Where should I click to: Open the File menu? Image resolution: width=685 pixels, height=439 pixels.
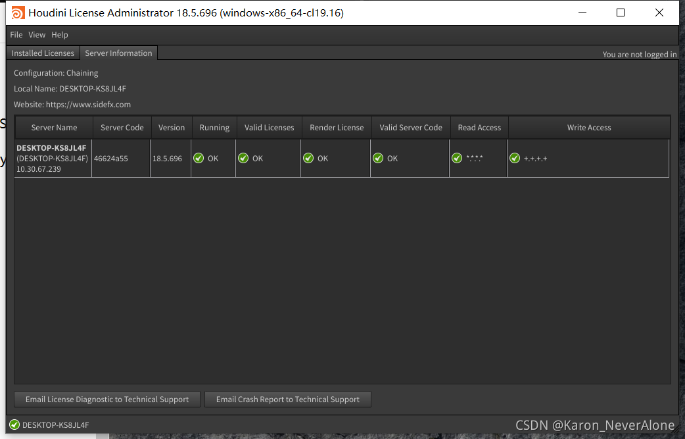click(x=16, y=34)
